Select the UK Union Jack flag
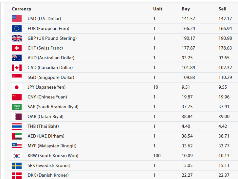This screenshot has width=238, height=179. 17,38
